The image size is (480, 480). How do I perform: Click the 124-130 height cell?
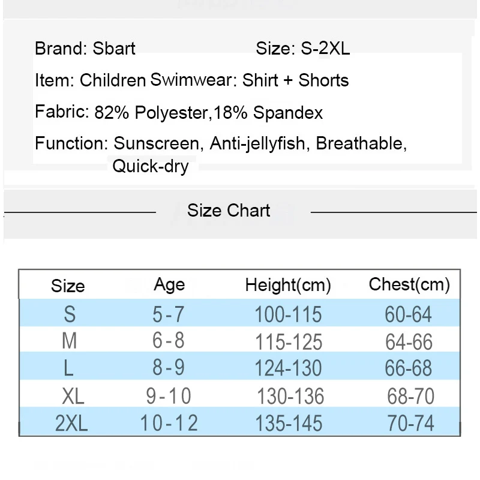(288, 368)
